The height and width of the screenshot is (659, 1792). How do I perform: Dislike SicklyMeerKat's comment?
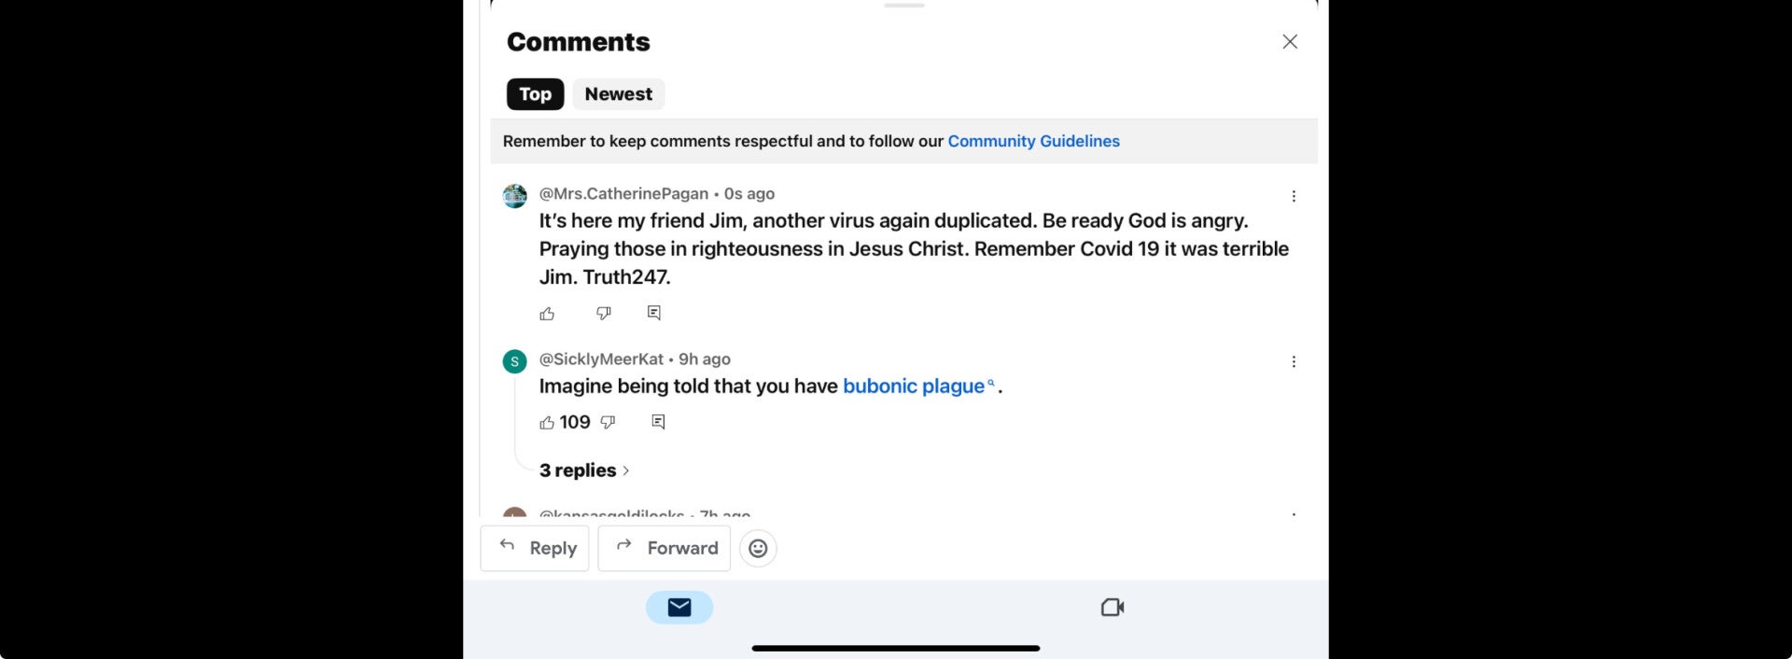[x=608, y=423]
